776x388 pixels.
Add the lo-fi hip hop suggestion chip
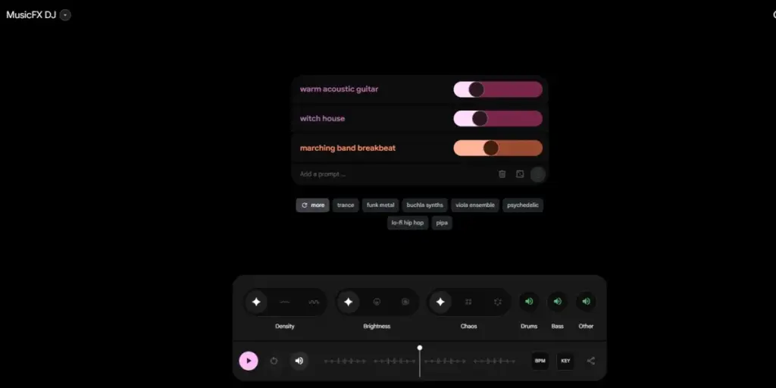click(x=408, y=224)
